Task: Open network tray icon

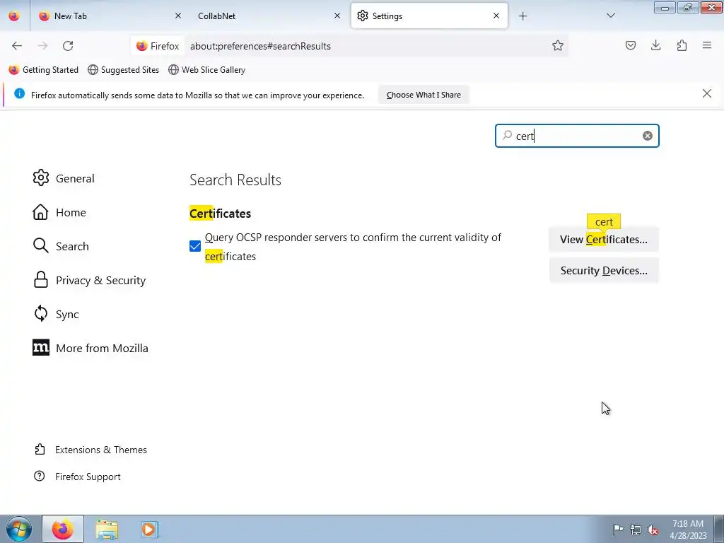Action: coord(636,530)
